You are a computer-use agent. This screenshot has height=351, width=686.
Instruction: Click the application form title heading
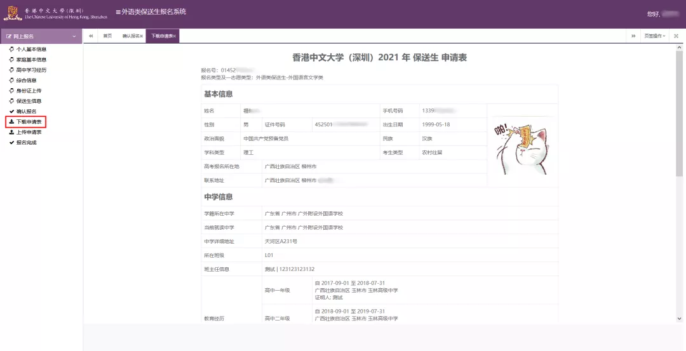point(379,58)
